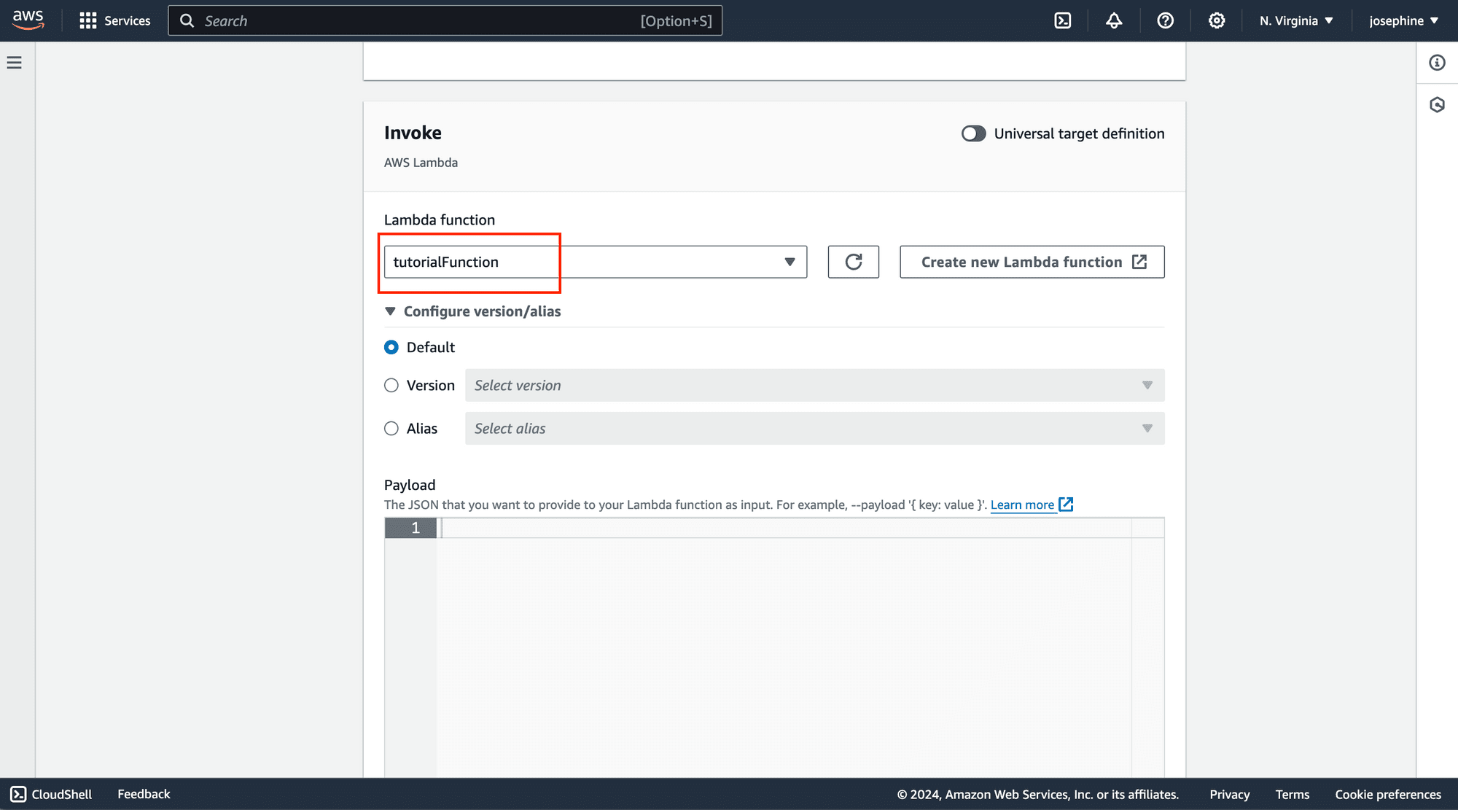Screen dimensions: 1458x810
Task: Click the Services menu label
Action: tap(128, 20)
